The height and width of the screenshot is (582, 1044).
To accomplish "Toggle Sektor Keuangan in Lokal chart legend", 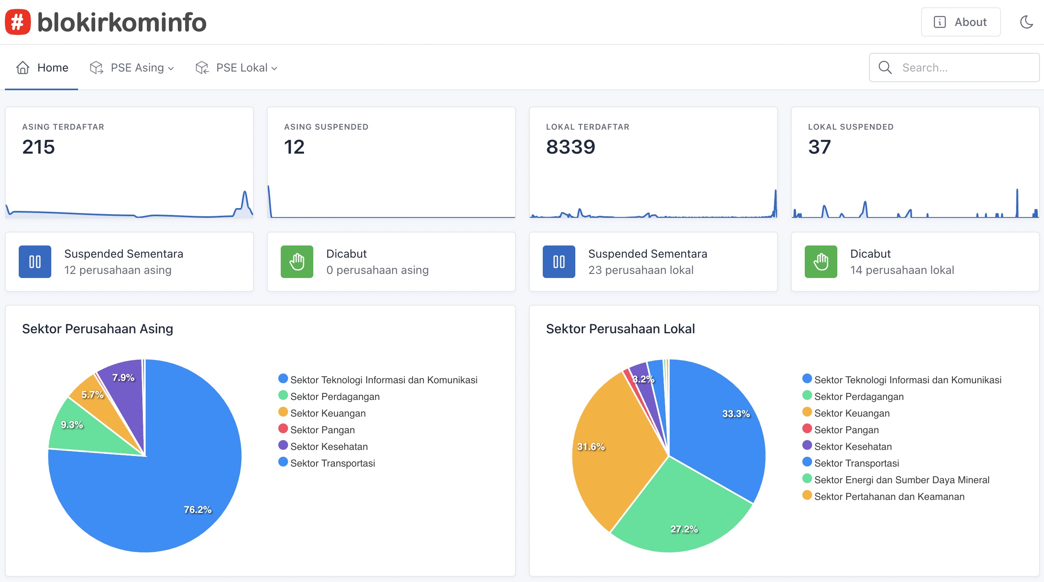I will tap(852, 413).
